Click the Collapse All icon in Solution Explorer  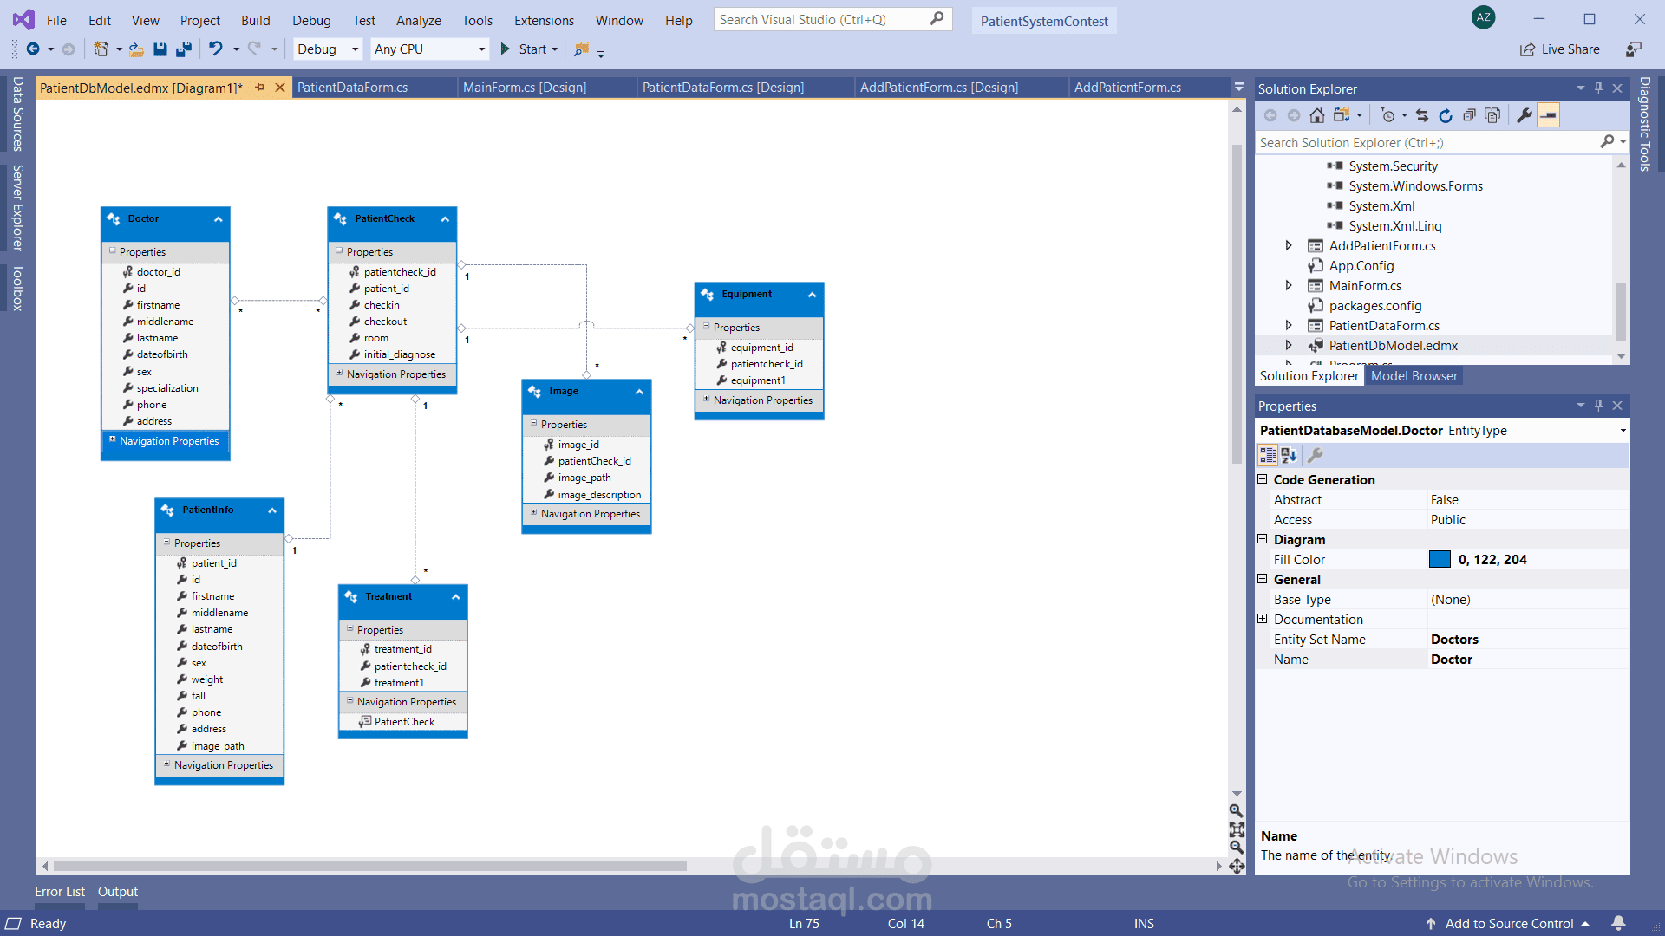click(1469, 115)
